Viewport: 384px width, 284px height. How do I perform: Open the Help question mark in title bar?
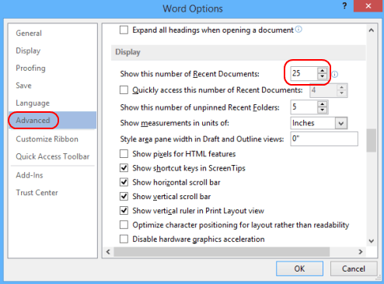pos(344,5)
